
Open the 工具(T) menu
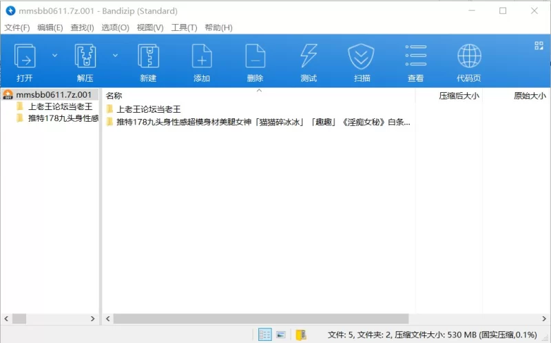(x=184, y=27)
